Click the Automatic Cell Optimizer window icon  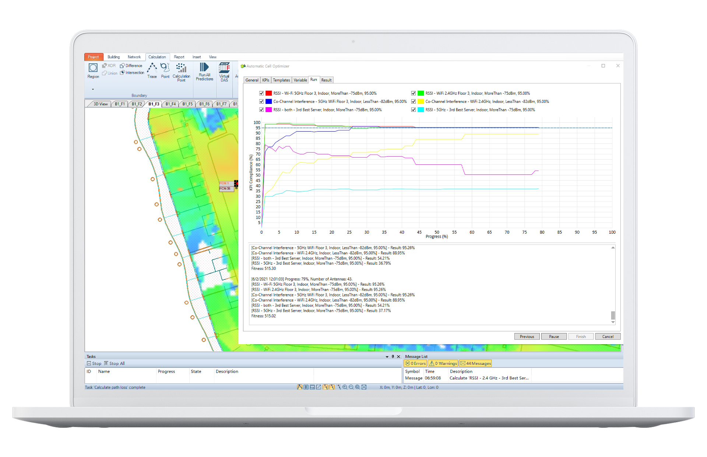pyautogui.click(x=243, y=66)
